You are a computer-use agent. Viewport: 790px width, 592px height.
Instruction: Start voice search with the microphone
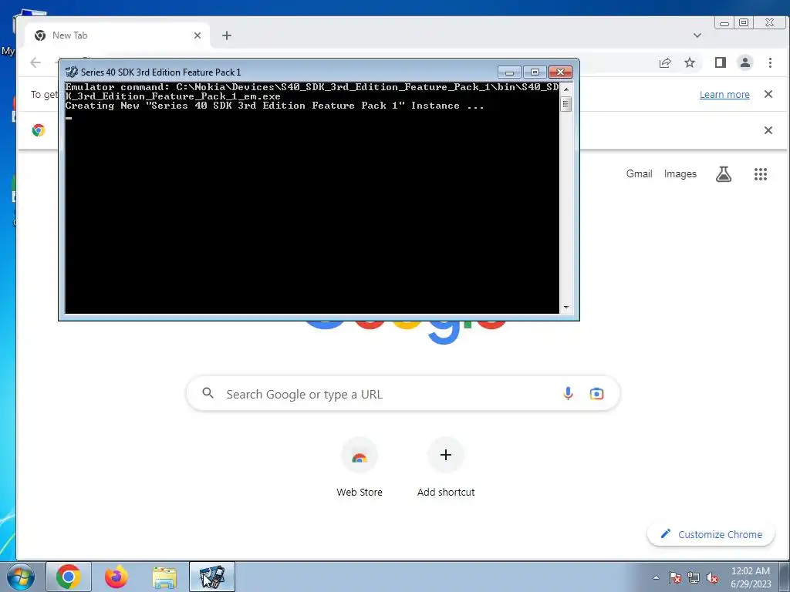(568, 394)
